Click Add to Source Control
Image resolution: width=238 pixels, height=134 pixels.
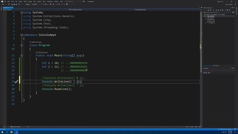226,129
